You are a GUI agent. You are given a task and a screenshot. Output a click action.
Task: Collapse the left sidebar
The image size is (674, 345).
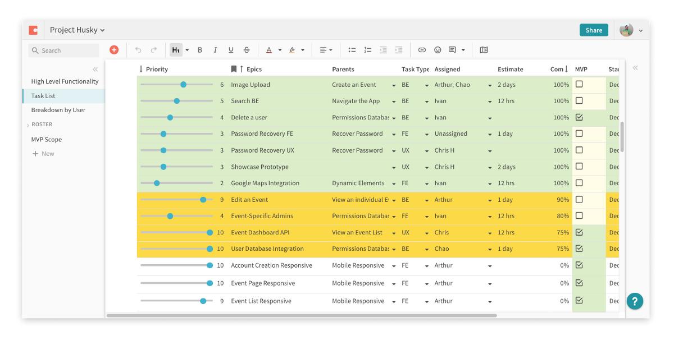(95, 69)
